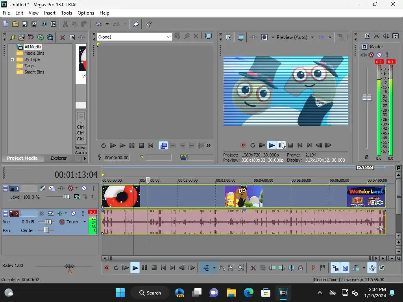This screenshot has width=403, height=302.
Task: Open the Edit menu
Action: coord(19,13)
